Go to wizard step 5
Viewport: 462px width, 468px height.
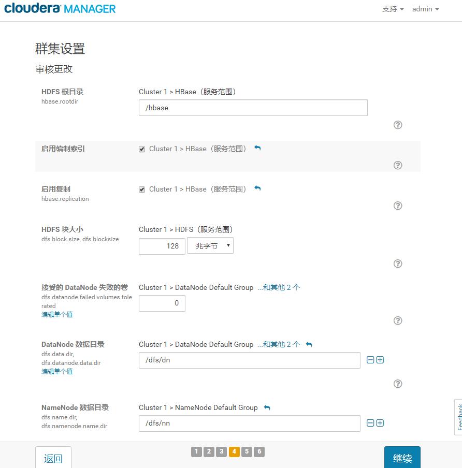click(x=247, y=451)
